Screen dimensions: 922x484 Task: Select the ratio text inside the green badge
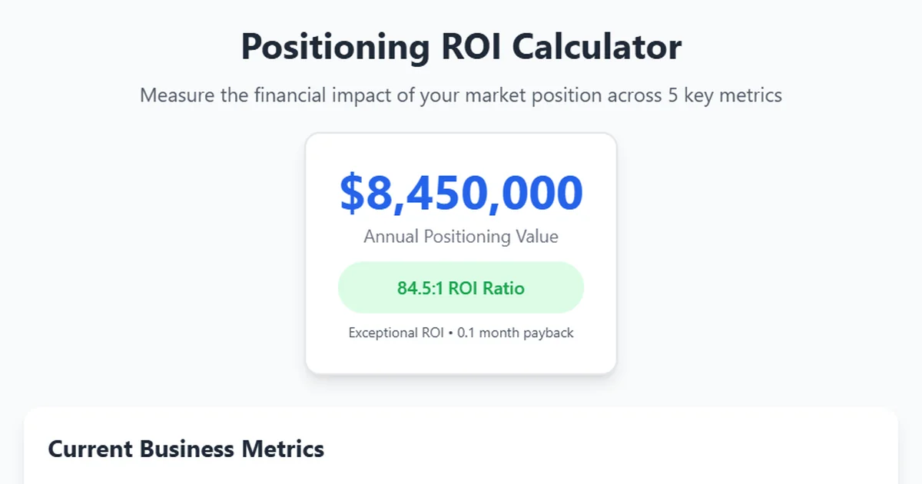pyautogui.click(x=460, y=288)
